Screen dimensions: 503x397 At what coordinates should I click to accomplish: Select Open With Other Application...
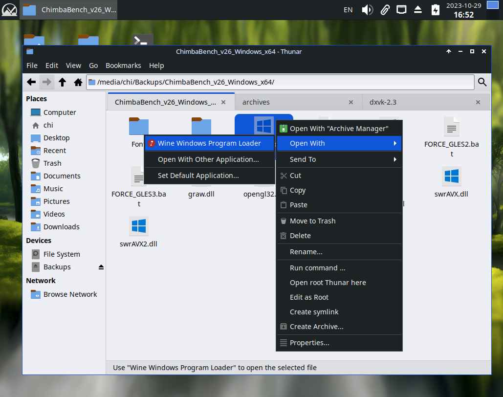pyautogui.click(x=210, y=159)
